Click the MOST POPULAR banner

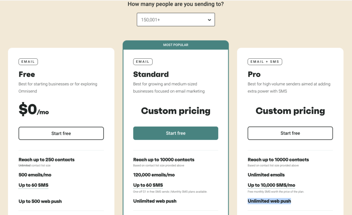176,45
